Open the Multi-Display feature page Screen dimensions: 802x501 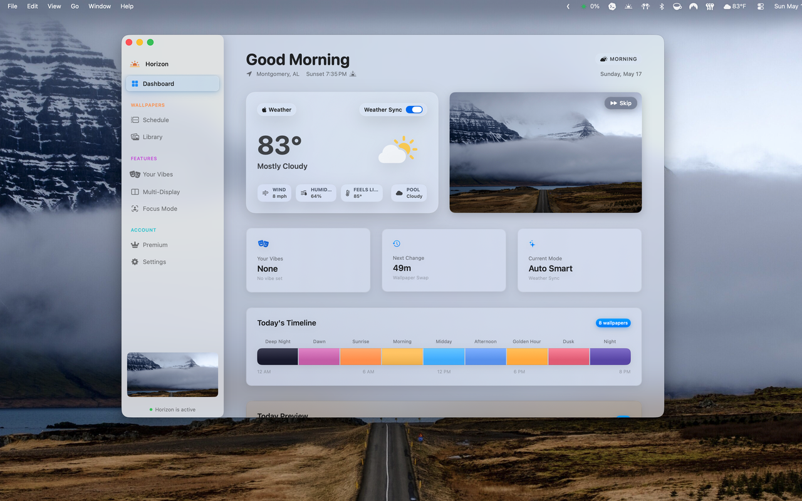click(172, 192)
